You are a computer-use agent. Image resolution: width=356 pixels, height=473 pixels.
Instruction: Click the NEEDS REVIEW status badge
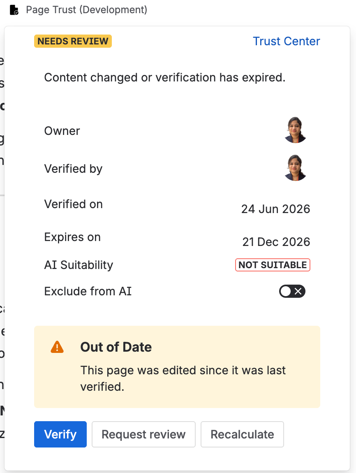coord(73,41)
